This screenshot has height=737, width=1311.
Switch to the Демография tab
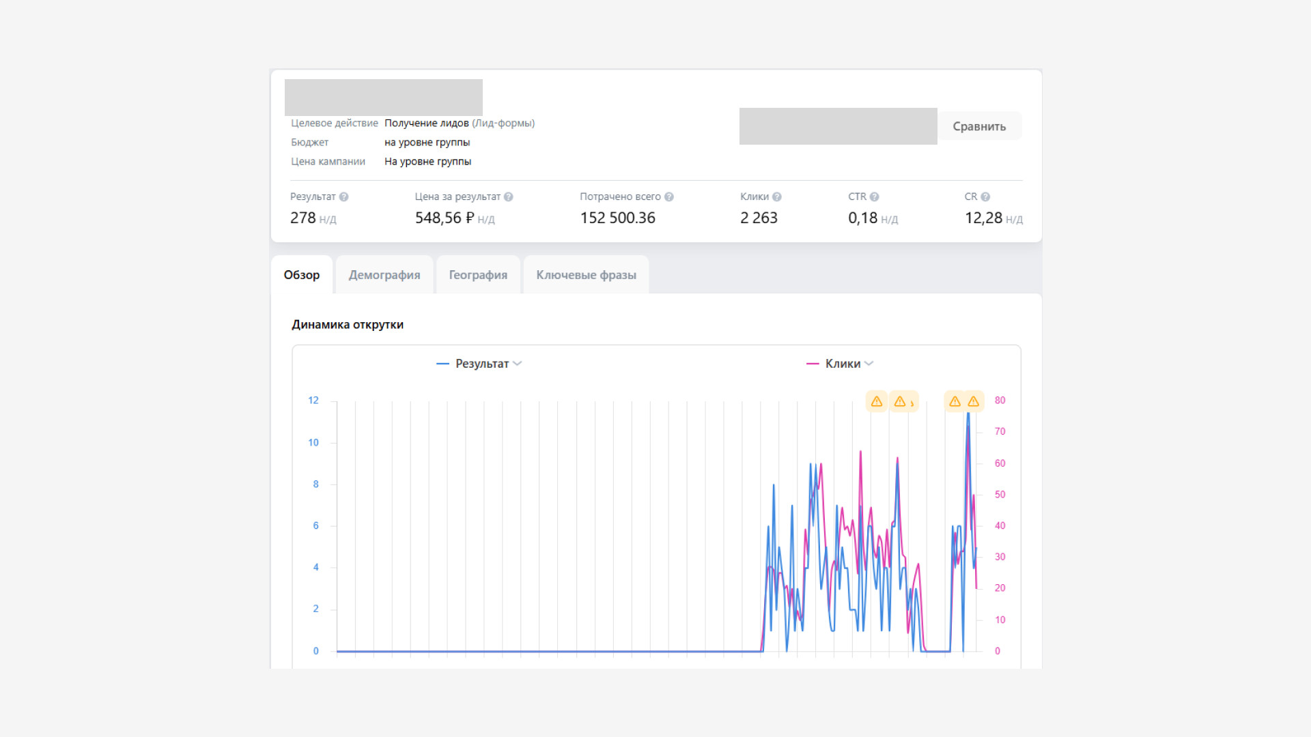pyautogui.click(x=384, y=275)
